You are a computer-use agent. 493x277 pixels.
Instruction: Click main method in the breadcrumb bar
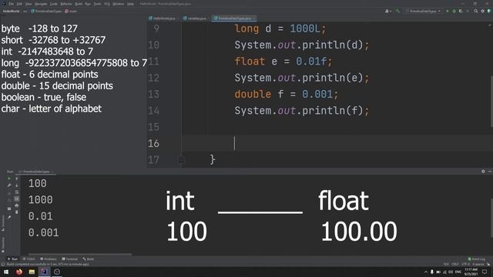[x=71, y=11]
